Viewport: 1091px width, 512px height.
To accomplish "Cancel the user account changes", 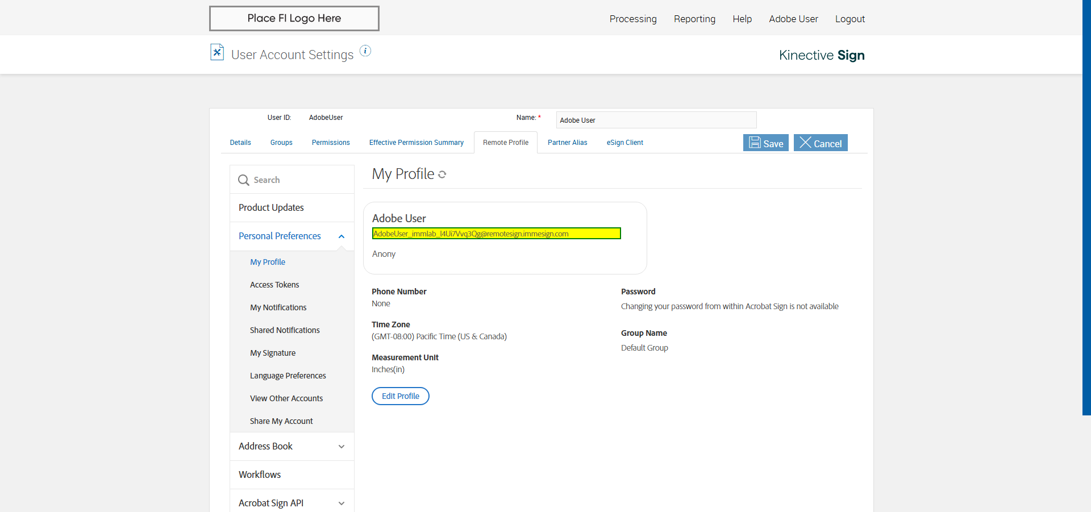I will point(821,143).
